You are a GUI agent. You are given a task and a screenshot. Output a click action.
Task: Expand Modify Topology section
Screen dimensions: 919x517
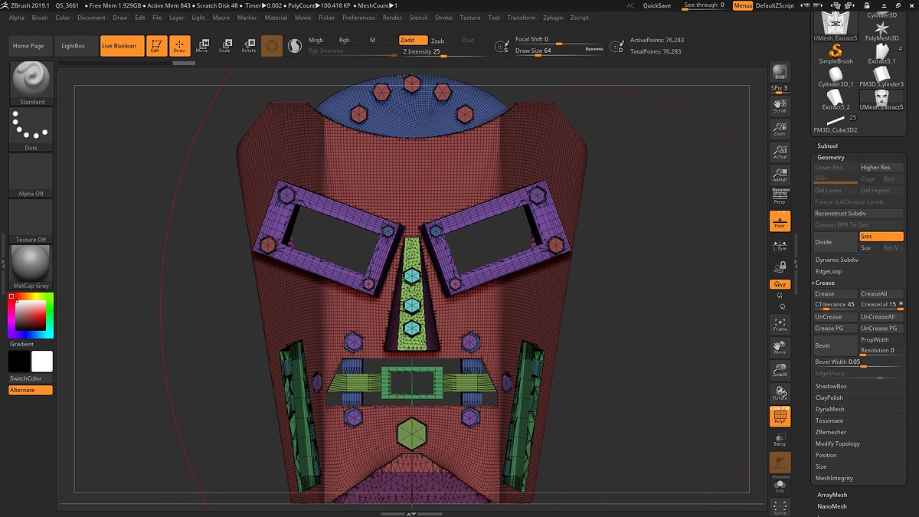[x=838, y=443]
